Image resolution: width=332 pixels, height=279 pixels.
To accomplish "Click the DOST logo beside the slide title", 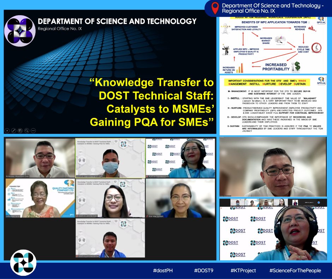I will click(20, 30).
